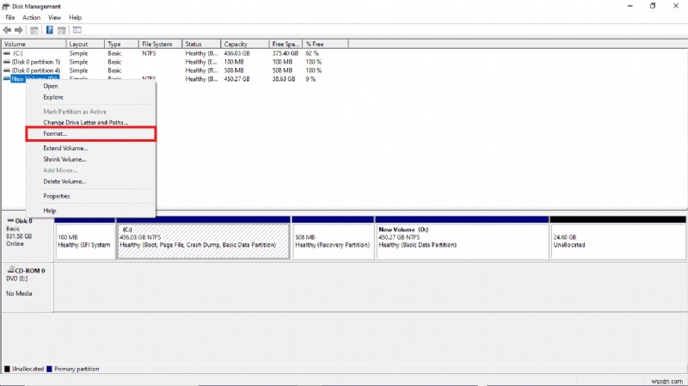Click the 456.03 GB capacity cell
Image resolution: width=688 pixels, height=386 pixels.
(x=236, y=53)
